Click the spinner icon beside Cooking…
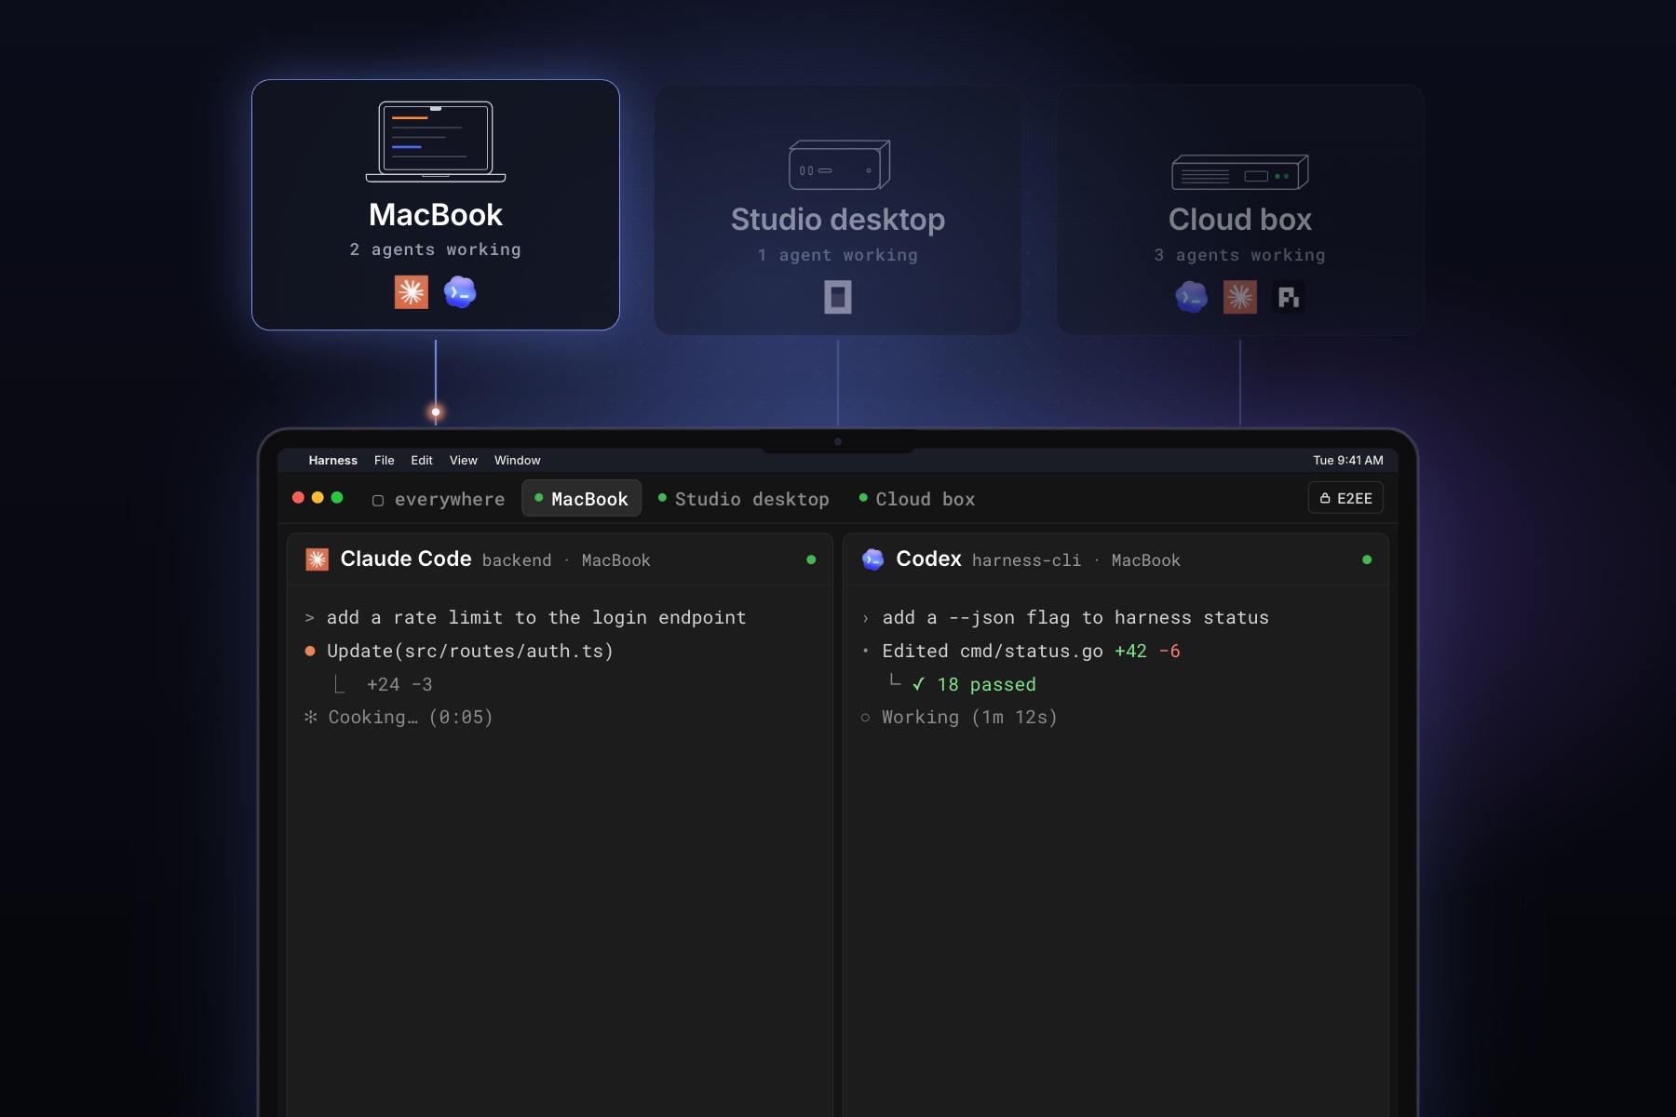Viewport: 1676px width, 1117px height. (311, 717)
